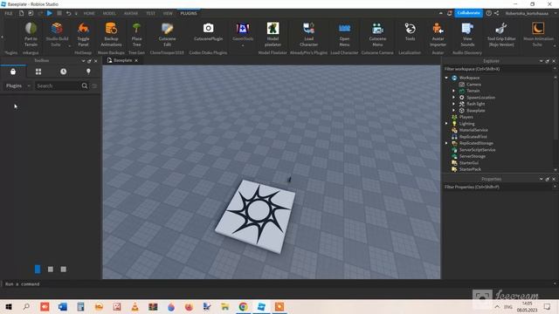559x314 pixels.
Task: Start playtest with the blue Play button
Action: pyautogui.click(x=50, y=13)
